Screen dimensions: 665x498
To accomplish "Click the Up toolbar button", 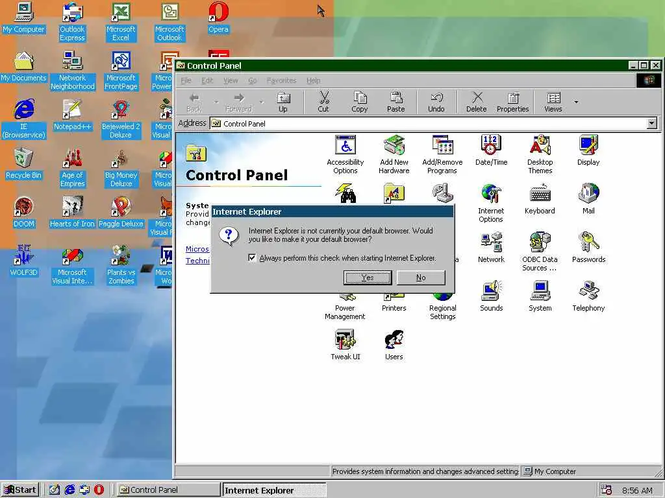I will [283, 102].
